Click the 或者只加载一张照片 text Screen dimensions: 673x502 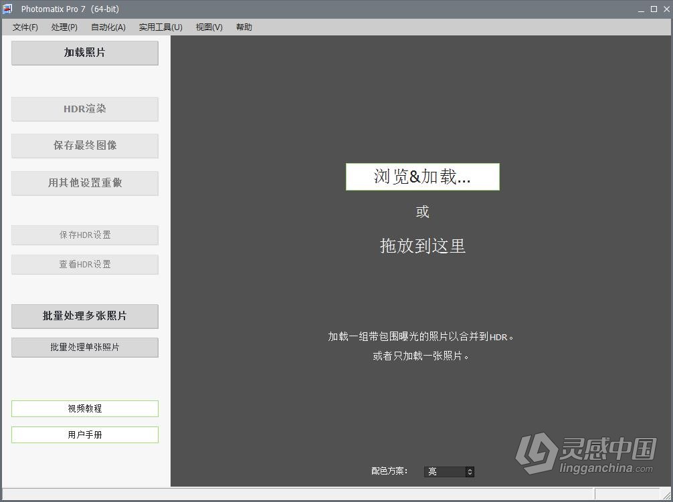[421, 356]
